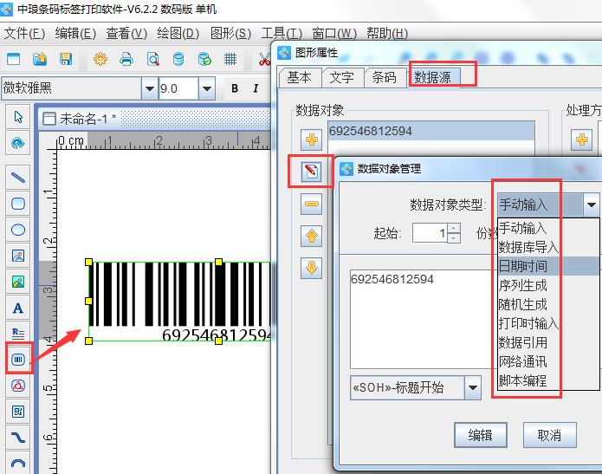Open database settings cylinder icon

point(178,59)
